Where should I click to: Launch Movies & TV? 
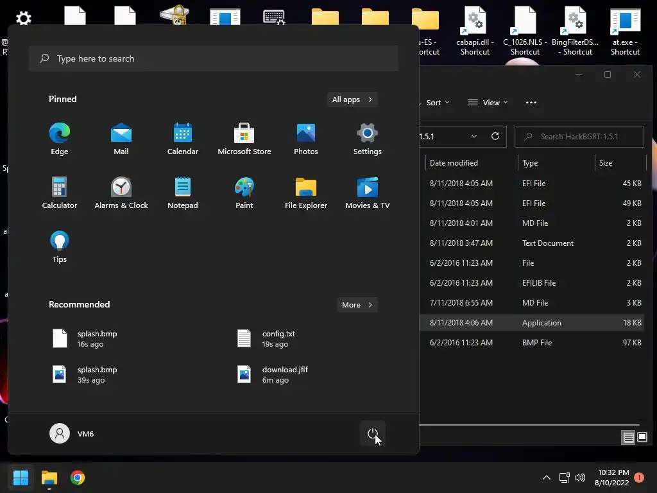pyautogui.click(x=368, y=193)
